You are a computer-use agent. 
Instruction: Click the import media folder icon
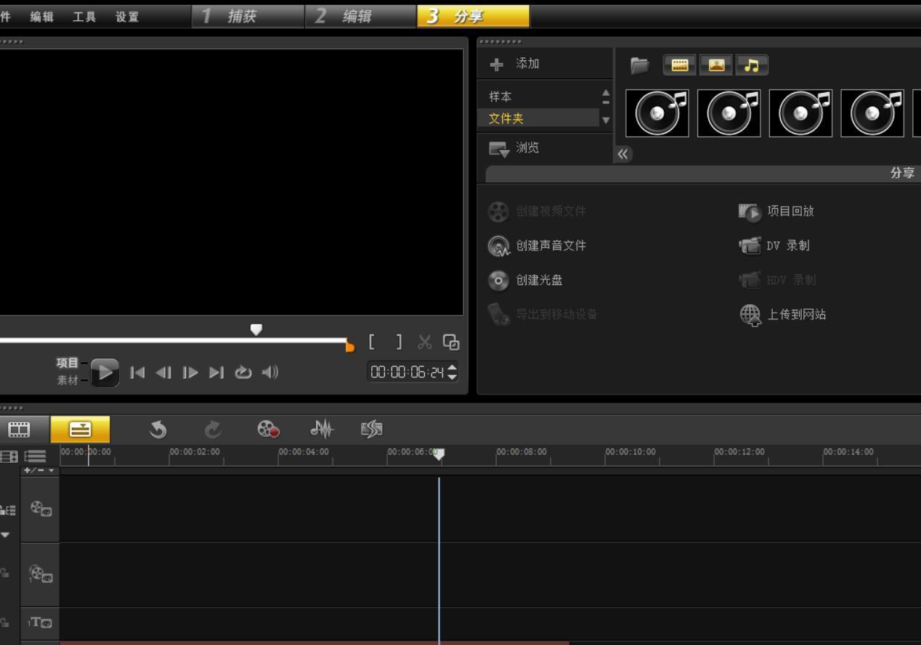pyautogui.click(x=640, y=65)
